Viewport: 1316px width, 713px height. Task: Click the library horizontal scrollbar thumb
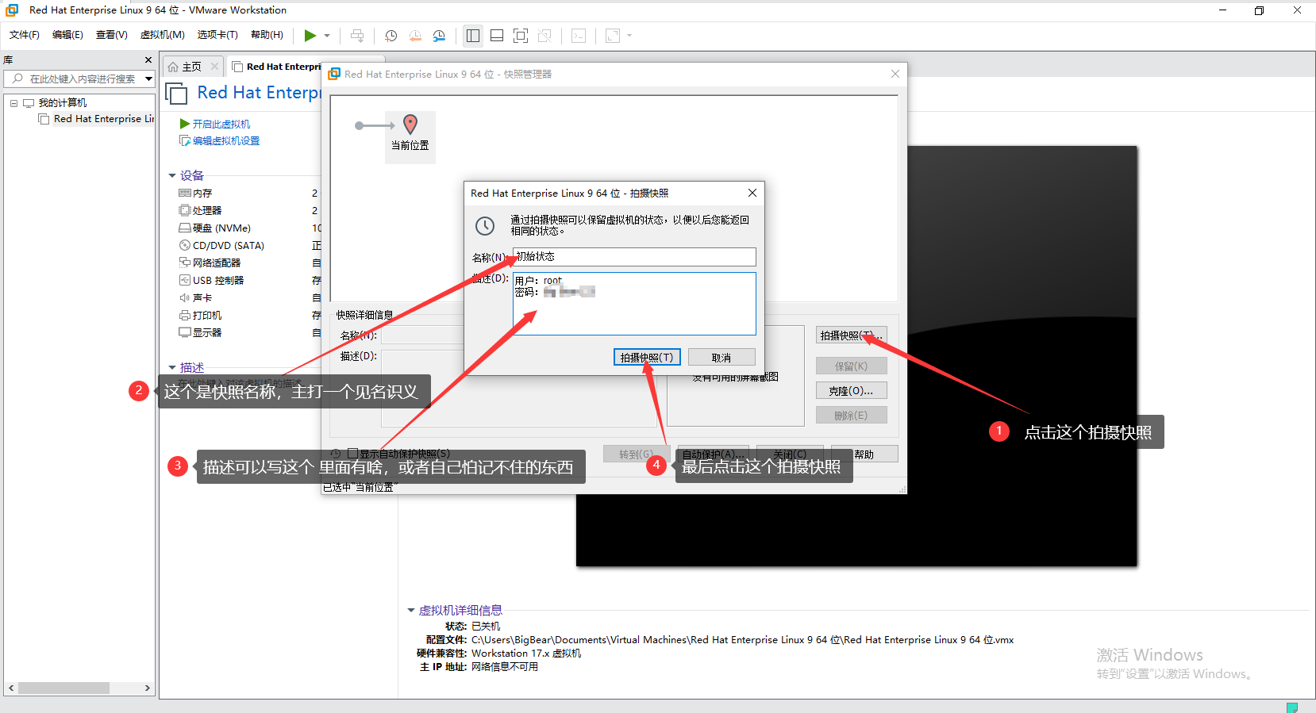click(x=63, y=688)
